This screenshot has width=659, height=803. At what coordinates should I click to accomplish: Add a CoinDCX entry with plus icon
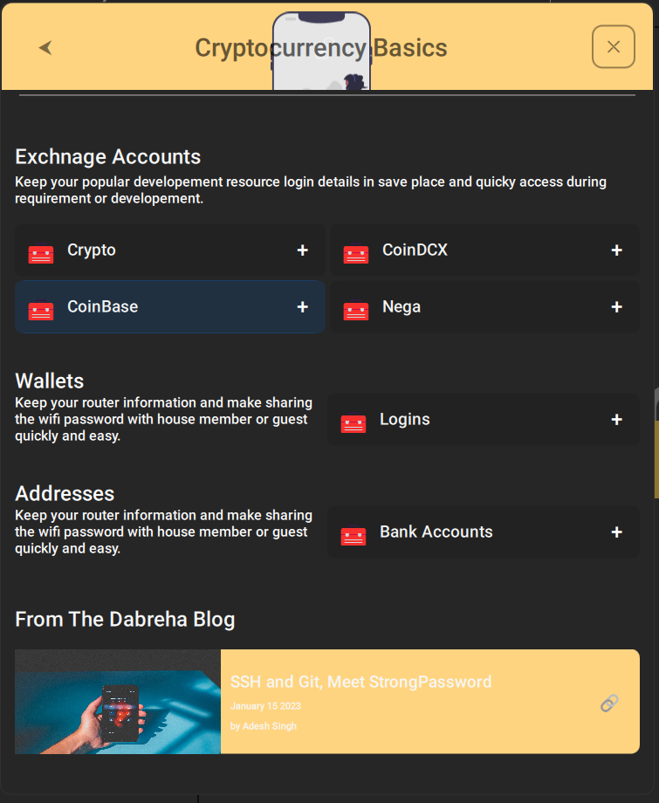click(617, 250)
